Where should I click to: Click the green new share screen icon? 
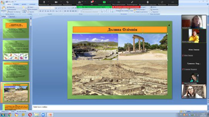coord(104,2)
